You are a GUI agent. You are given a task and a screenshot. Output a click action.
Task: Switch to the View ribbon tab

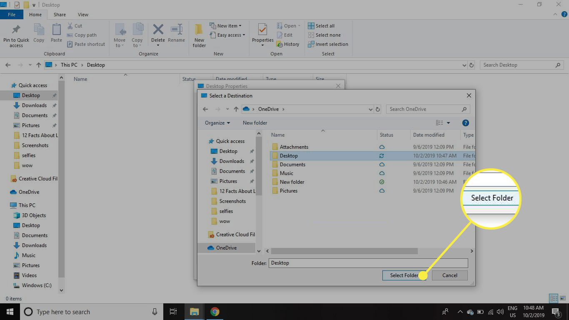[x=83, y=14]
